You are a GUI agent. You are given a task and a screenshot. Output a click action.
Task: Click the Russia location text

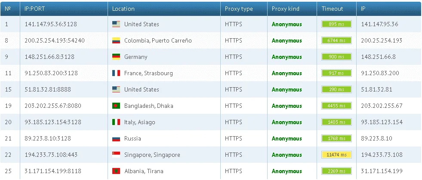tap(132, 139)
